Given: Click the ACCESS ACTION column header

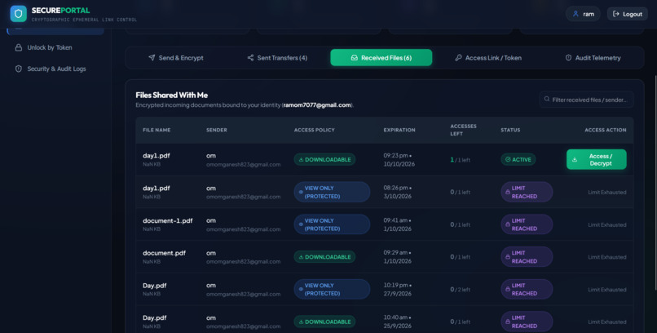Looking at the screenshot, I should 606,130.
